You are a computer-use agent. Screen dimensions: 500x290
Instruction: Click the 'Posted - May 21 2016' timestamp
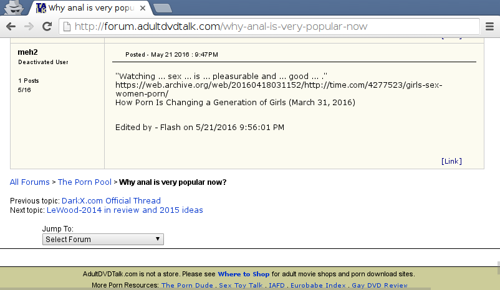click(x=171, y=54)
